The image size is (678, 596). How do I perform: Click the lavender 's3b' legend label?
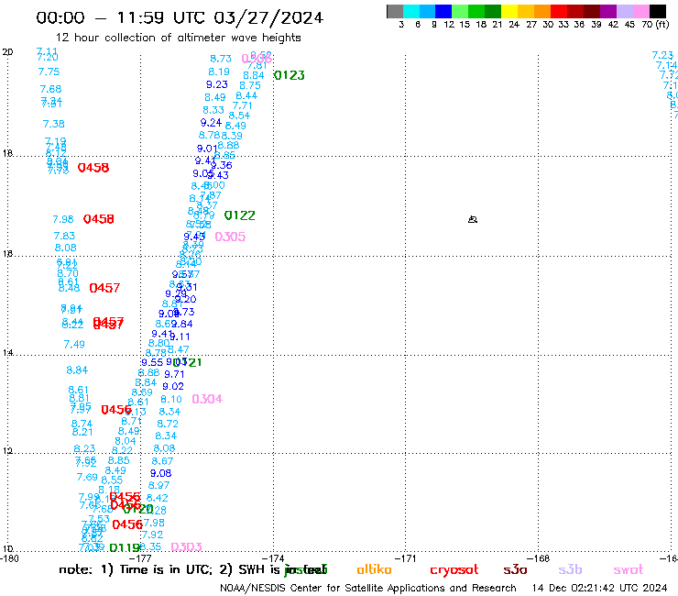coord(570,569)
